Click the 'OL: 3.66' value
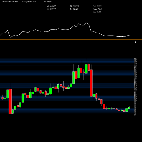Viewport: 142px width, 142px height. point(97,12)
